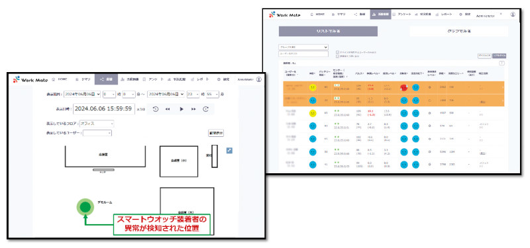The image size is (530, 248).
Task: Switch to the グラフでみる tab
Action: pos(458,31)
